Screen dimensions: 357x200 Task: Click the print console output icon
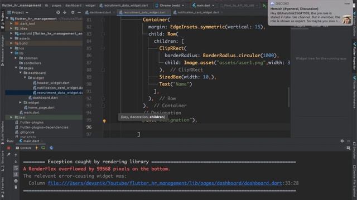(16, 181)
